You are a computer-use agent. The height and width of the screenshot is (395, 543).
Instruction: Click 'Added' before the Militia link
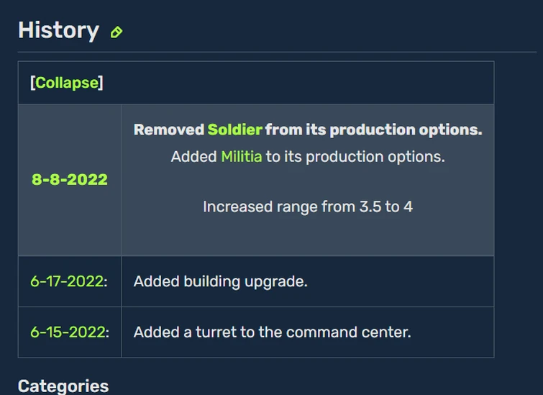[x=194, y=157]
